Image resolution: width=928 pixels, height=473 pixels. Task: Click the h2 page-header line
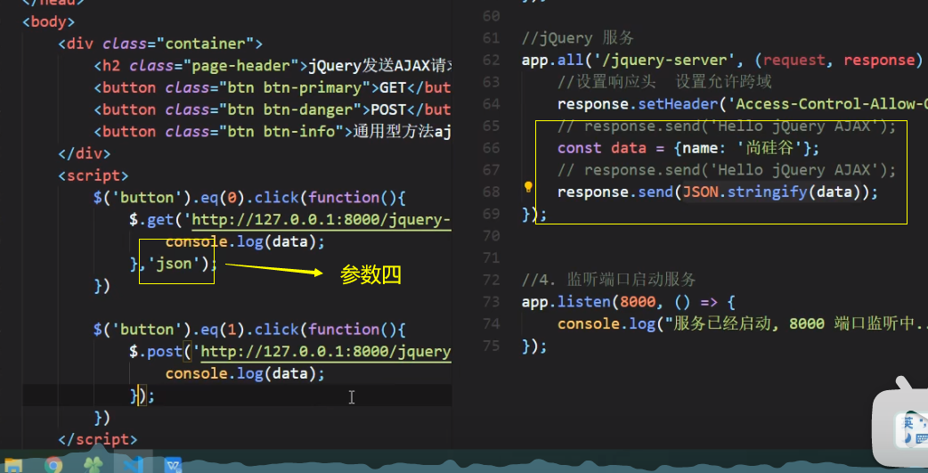[x=273, y=66]
